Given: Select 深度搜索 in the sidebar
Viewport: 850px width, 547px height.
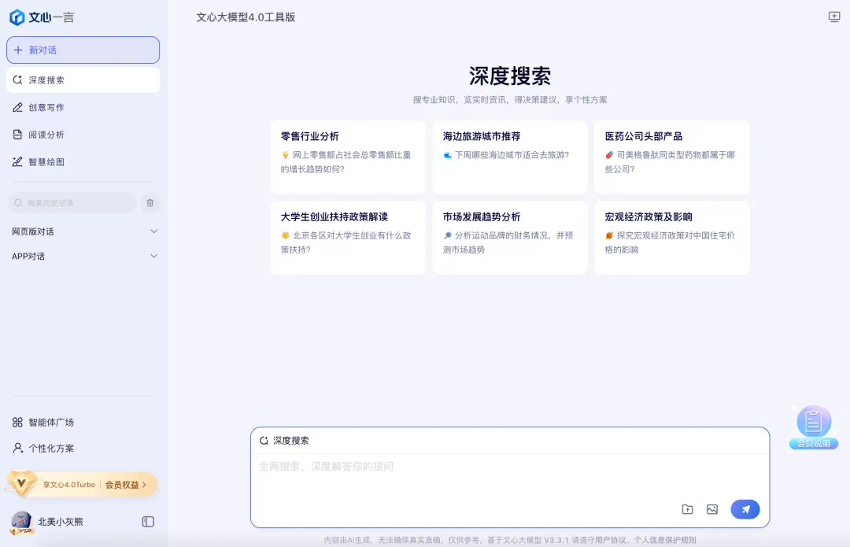Looking at the screenshot, I should [48, 79].
